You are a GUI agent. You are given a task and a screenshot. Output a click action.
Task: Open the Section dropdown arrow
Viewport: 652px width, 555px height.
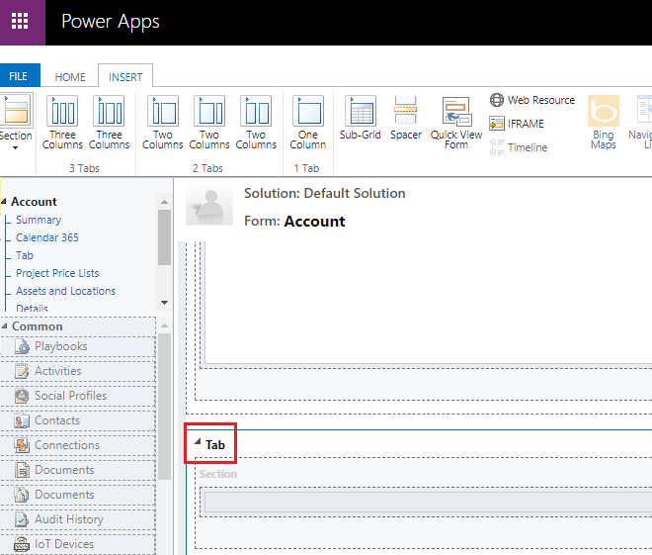pos(16,147)
